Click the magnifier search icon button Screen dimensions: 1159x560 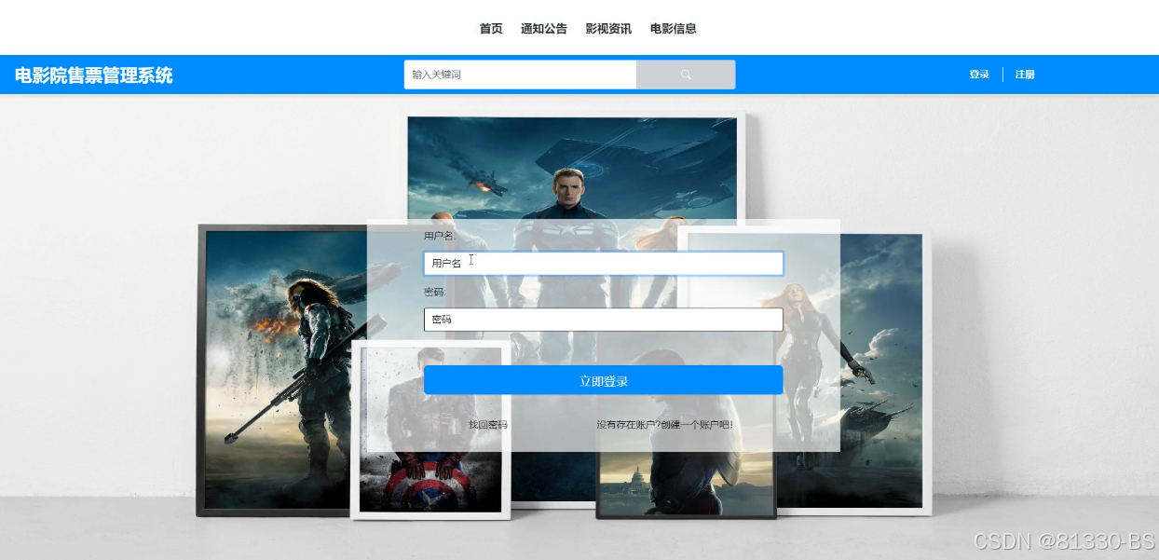pyautogui.click(x=686, y=75)
